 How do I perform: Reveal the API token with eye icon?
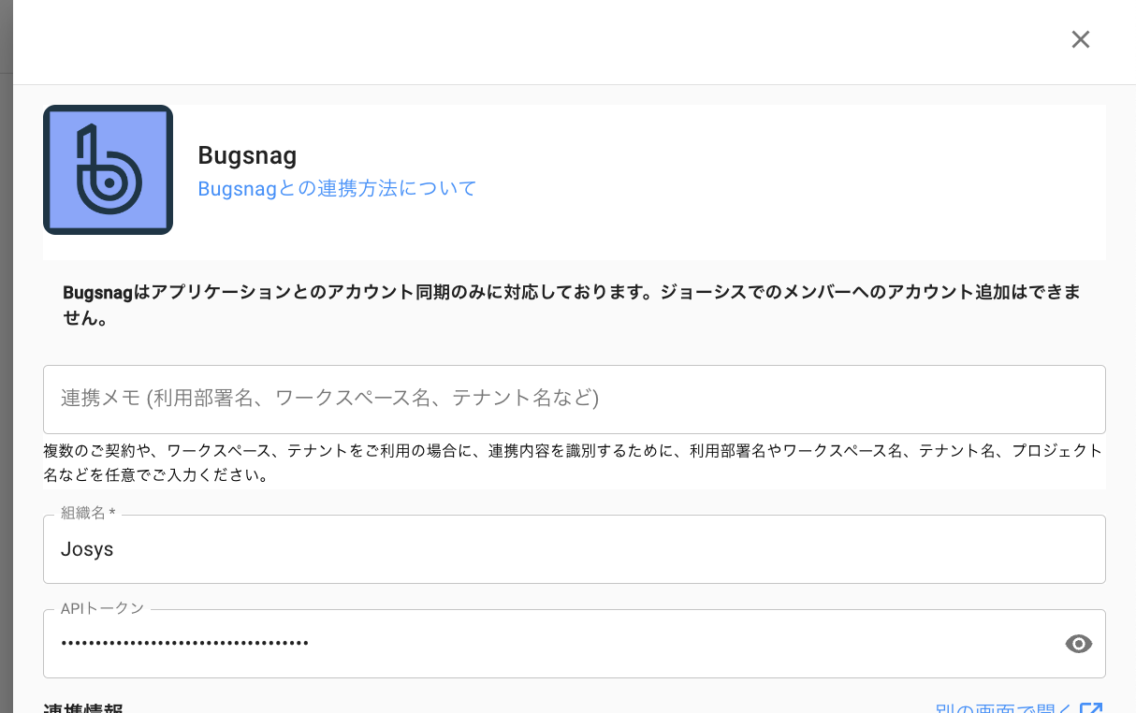click(x=1078, y=644)
